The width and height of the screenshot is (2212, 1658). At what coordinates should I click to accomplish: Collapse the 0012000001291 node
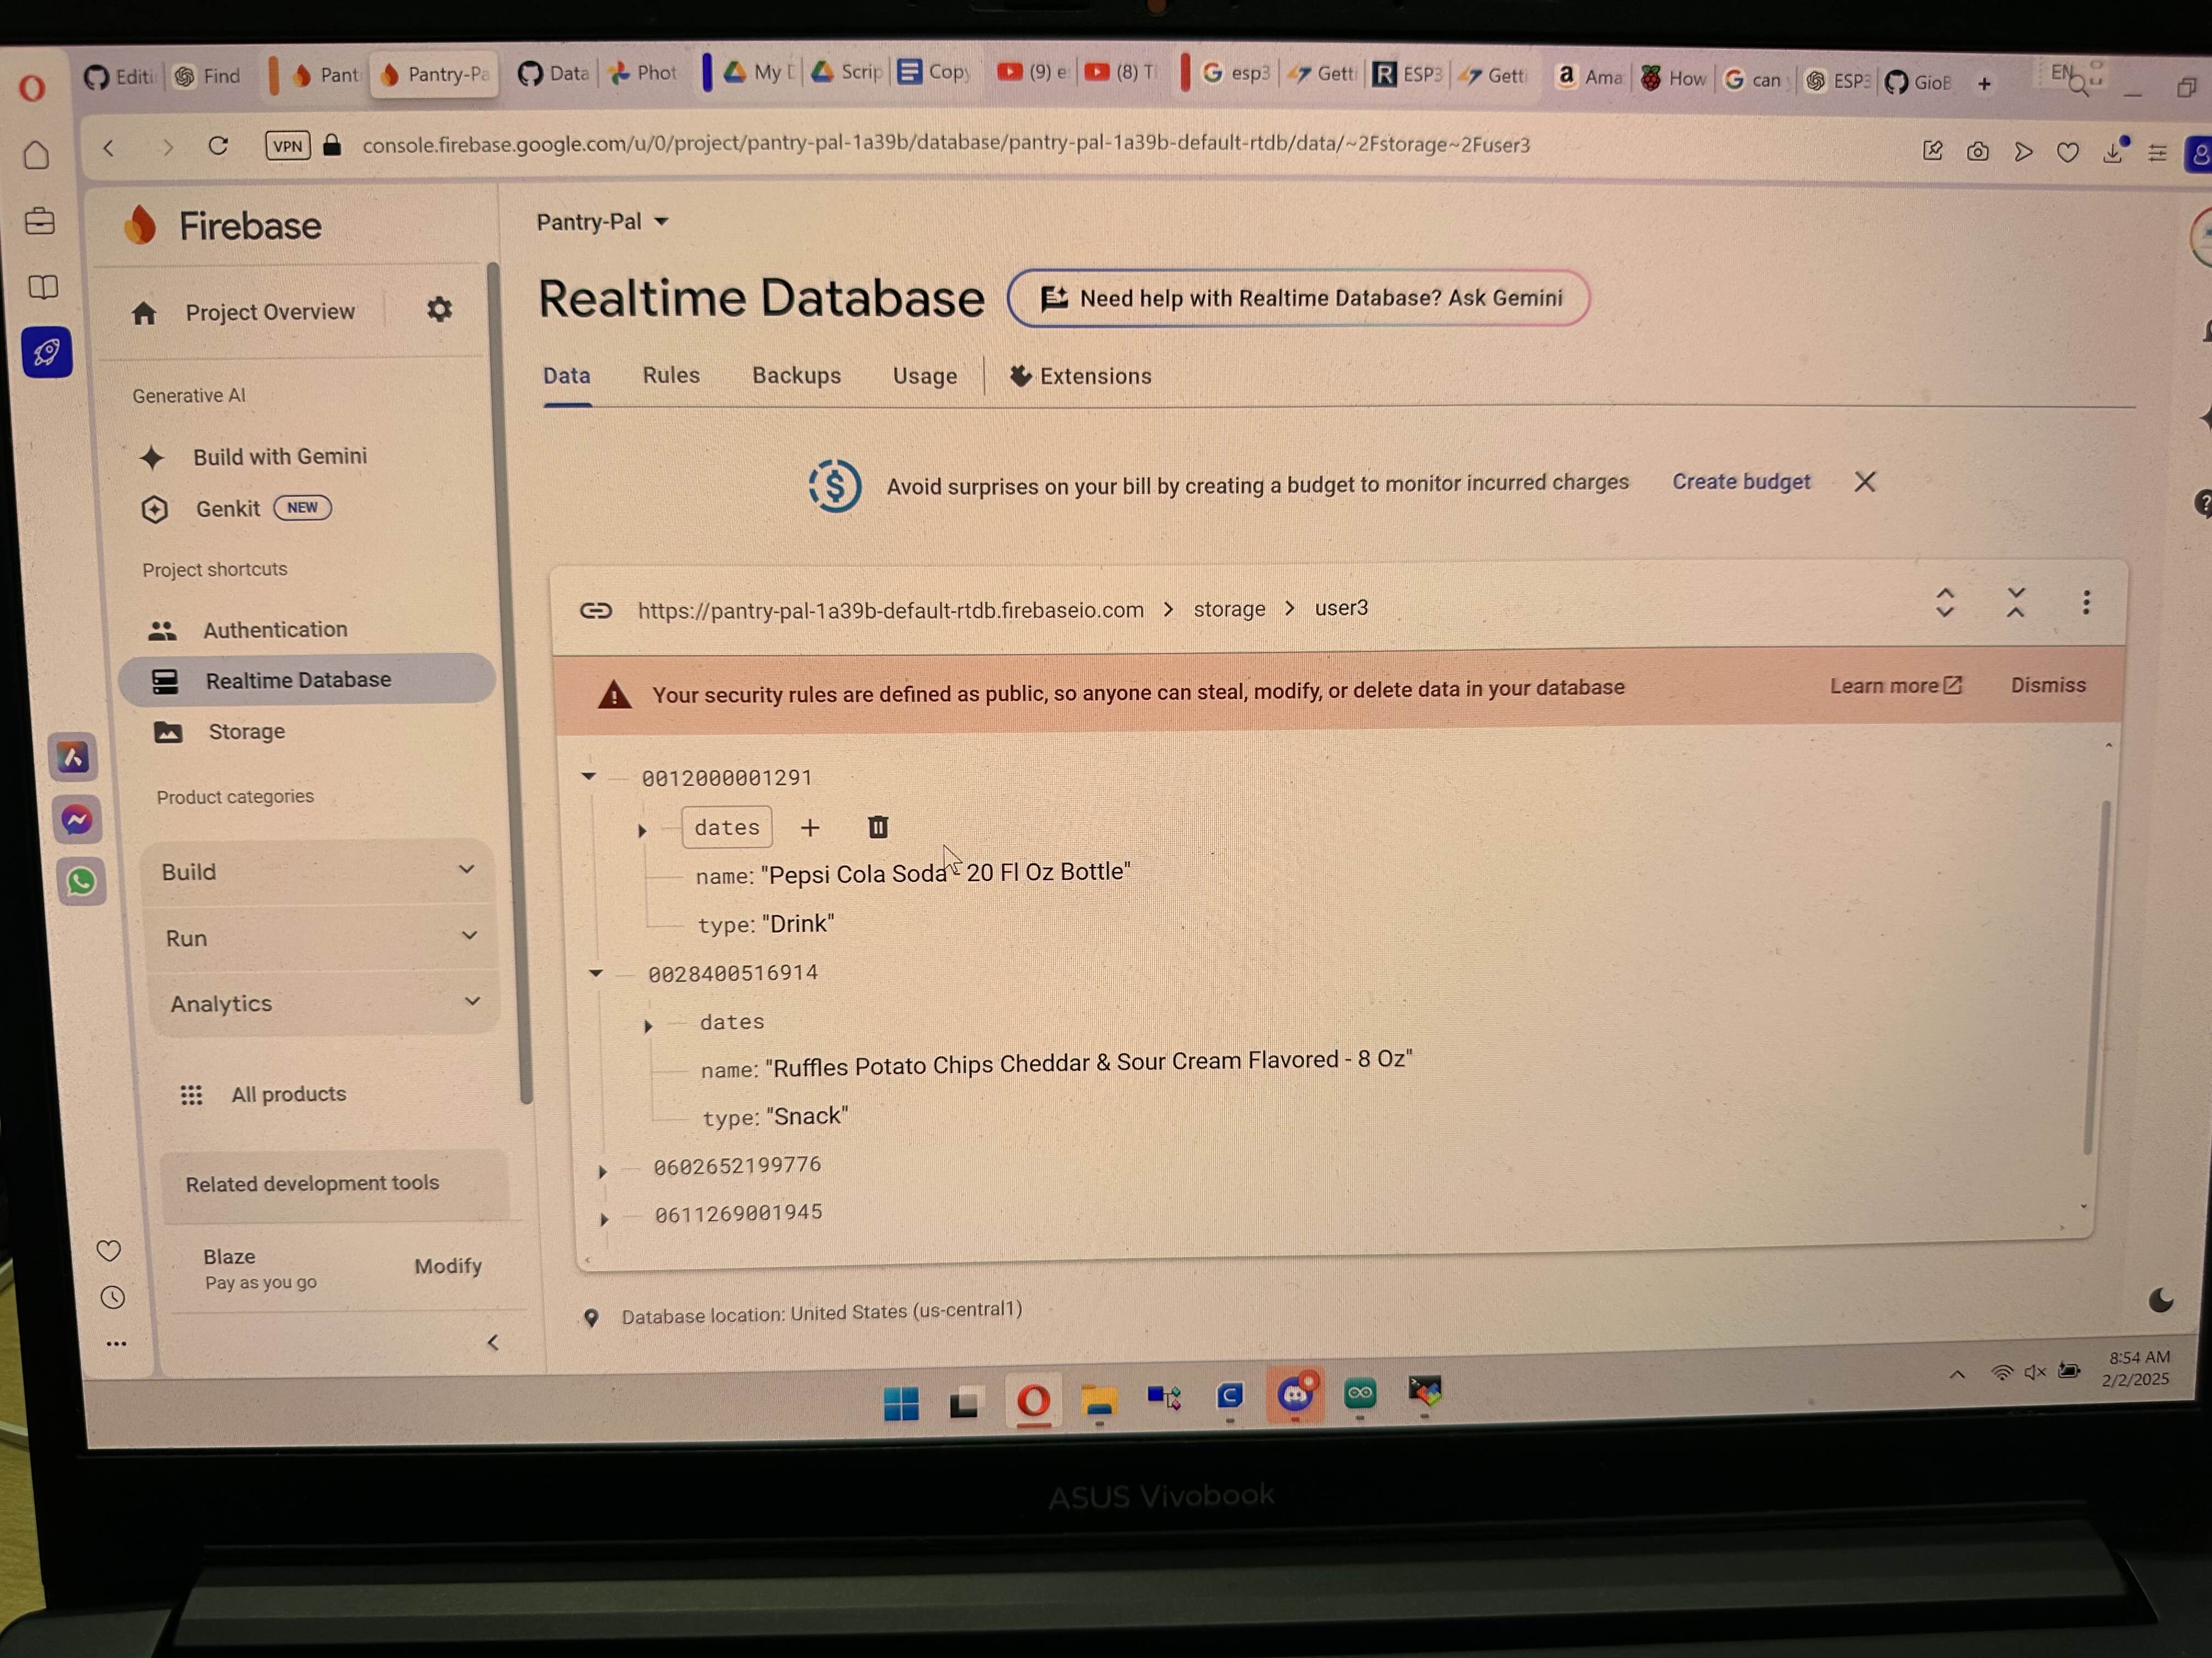[589, 776]
